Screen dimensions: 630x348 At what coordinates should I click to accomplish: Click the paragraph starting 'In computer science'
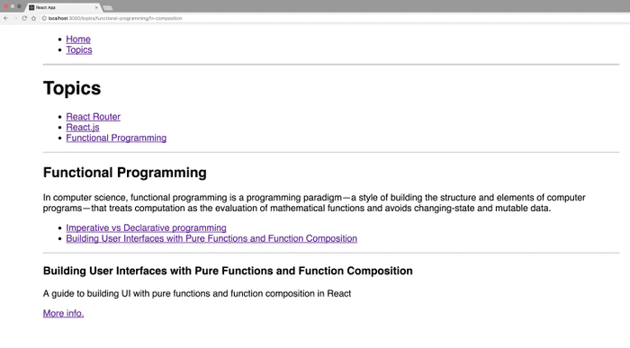314,202
